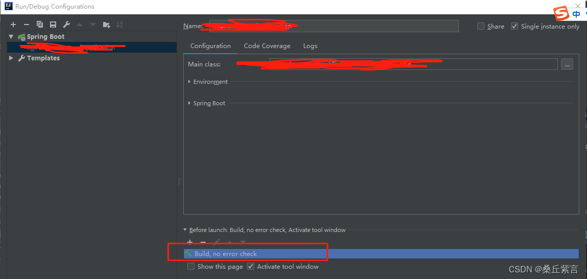Copy the configuration using duplicate icon
The height and width of the screenshot is (279, 587).
(x=40, y=25)
